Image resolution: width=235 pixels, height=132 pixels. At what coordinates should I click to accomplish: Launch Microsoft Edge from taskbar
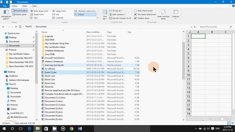(x=29, y=129)
